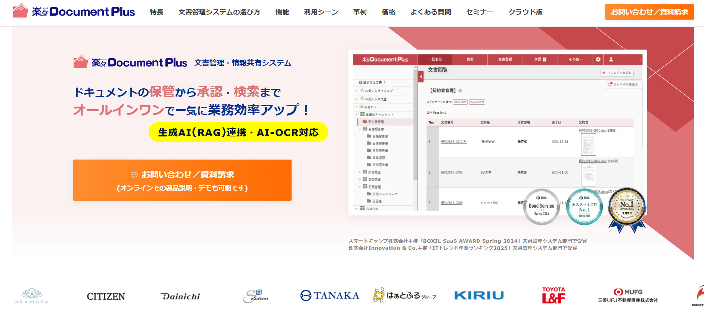Screen dimensions: 704x312
Task: Click the header お問い合わせ/資料請求 button
Action: pyautogui.click(x=649, y=12)
